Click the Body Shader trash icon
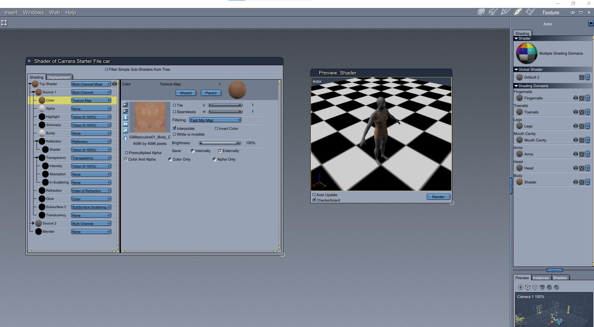This screenshot has width=594, height=327. coord(576,182)
